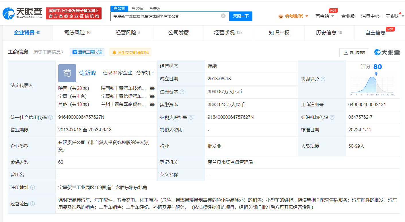Click approval date 2022-01-11
Image resolution: width=405 pixels, height=222 pixels.
point(360,130)
